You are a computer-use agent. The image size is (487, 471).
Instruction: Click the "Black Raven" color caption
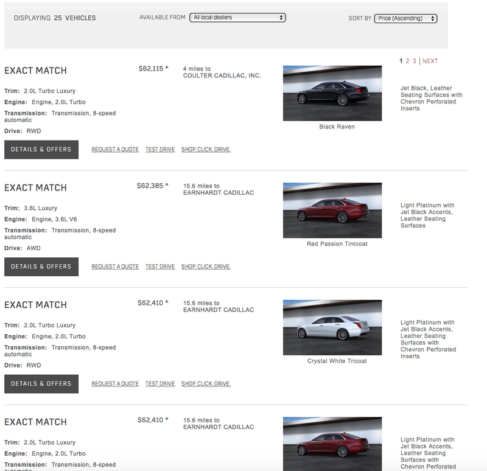[337, 127]
